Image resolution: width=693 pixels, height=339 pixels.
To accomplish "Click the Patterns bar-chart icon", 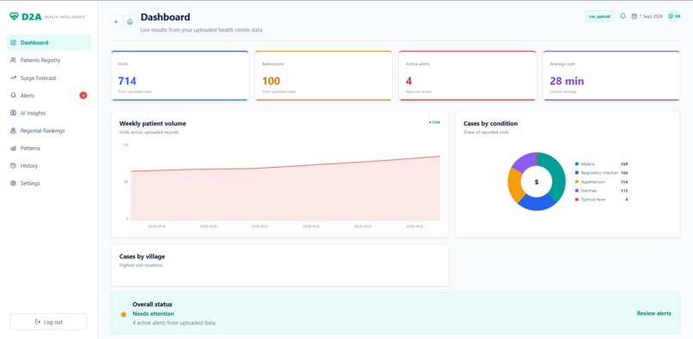I will (x=13, y=148).
